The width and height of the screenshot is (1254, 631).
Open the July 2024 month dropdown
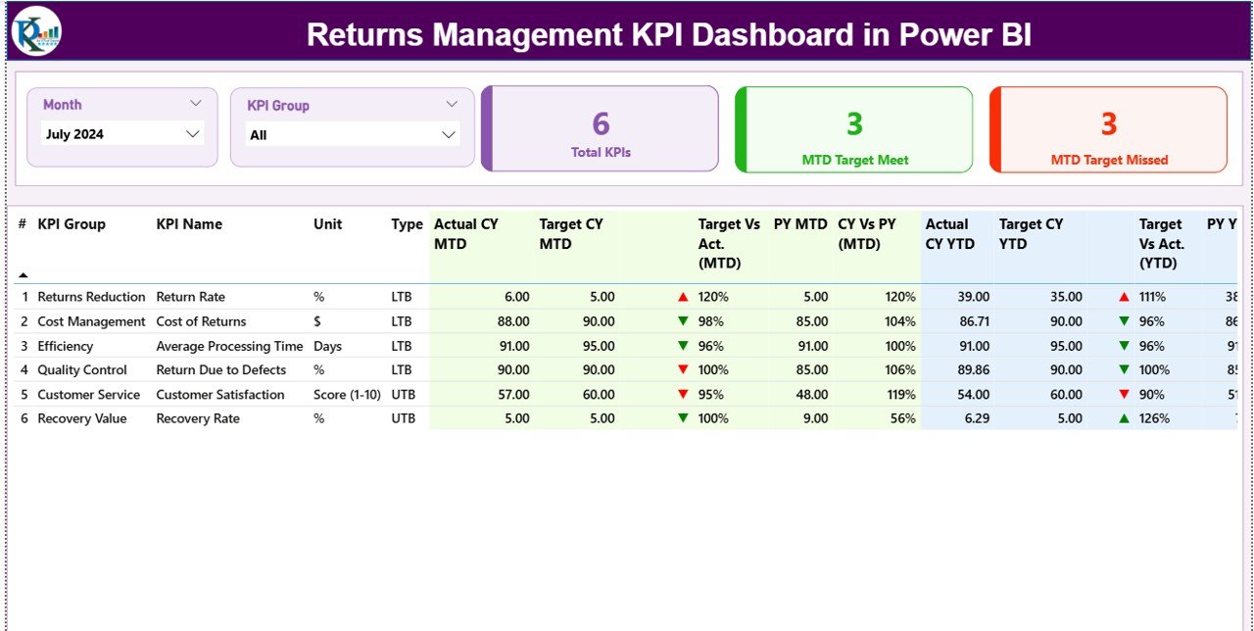coord(193,134)
